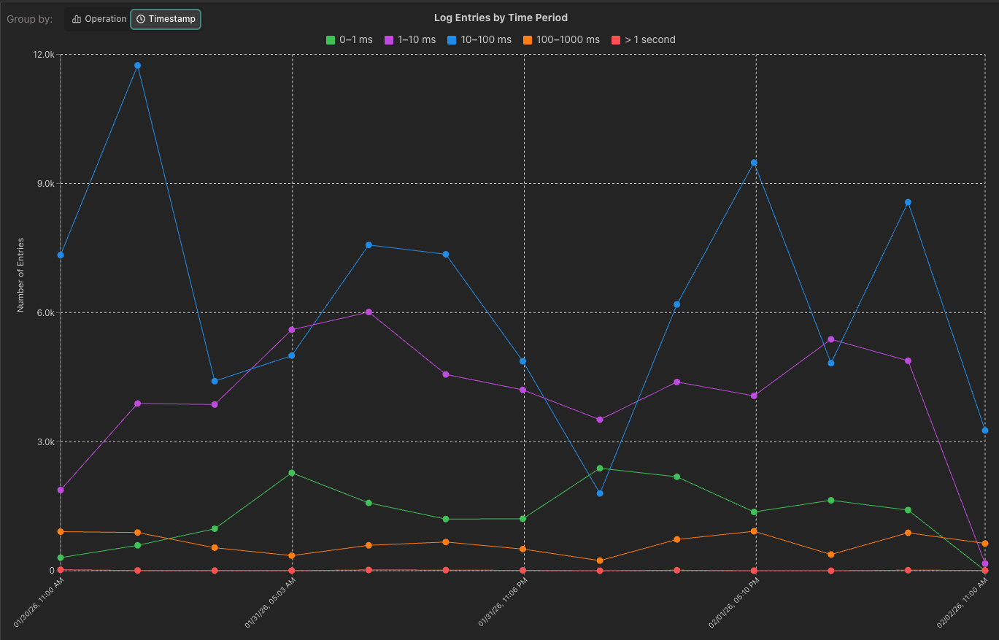Click the chart title Log Entries by Time Period

[501, 17]
